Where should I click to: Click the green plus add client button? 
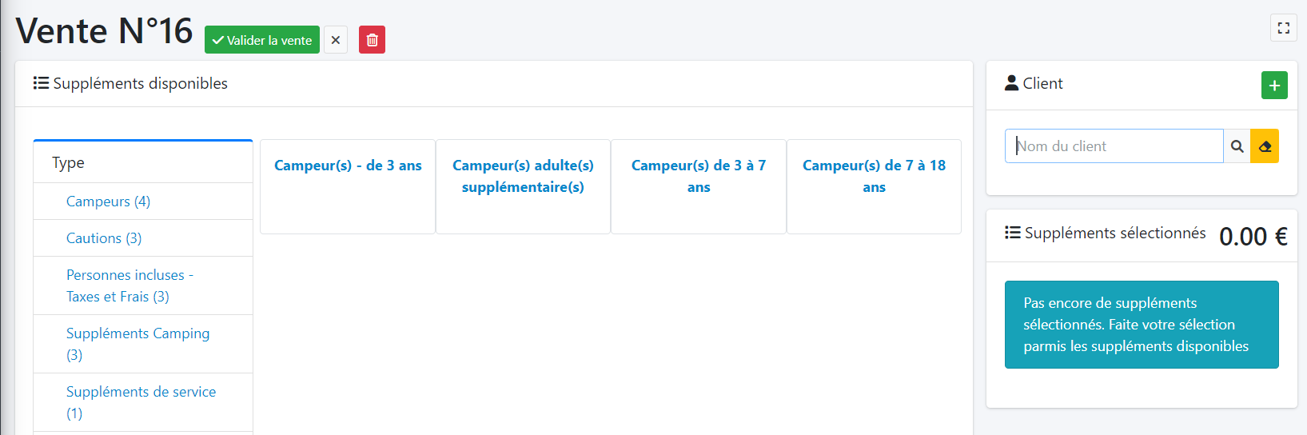[x=1274, y=85]
